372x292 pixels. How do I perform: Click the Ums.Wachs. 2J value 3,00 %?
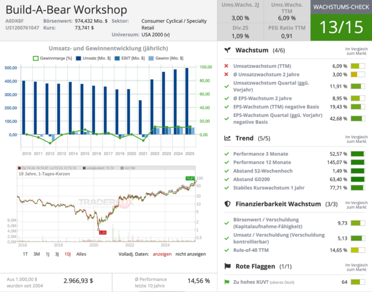[x=241, y=18]
